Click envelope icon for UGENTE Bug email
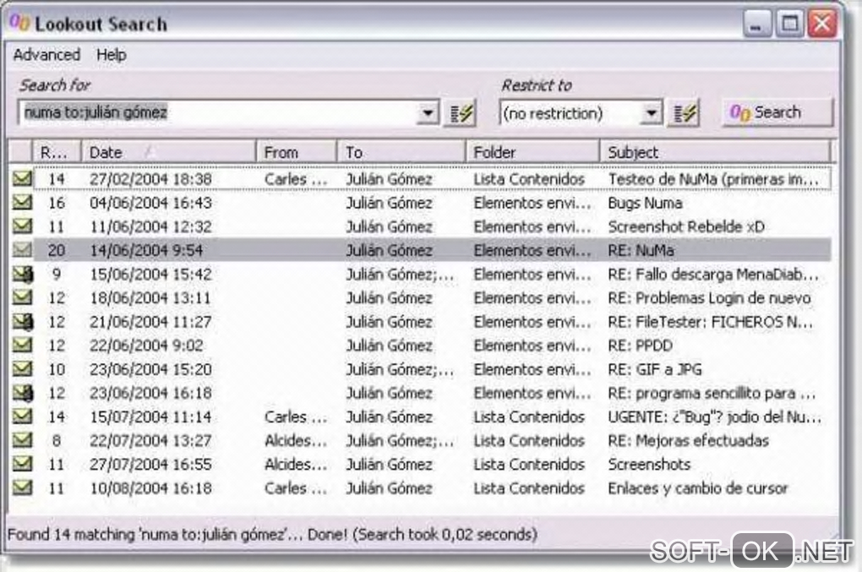The width and height of the screenshot is (862, 572). 22,417
